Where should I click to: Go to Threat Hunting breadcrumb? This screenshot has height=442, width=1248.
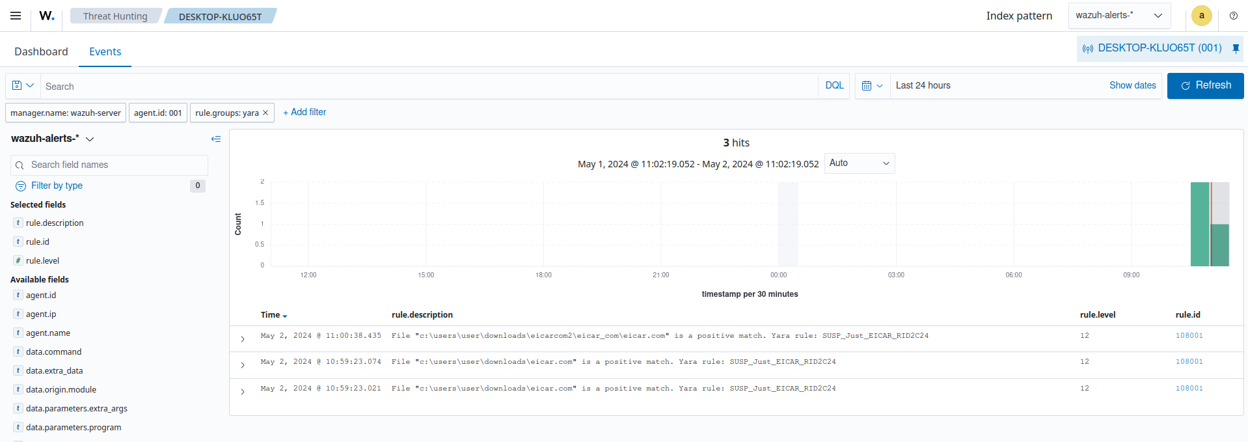(115, 16)
